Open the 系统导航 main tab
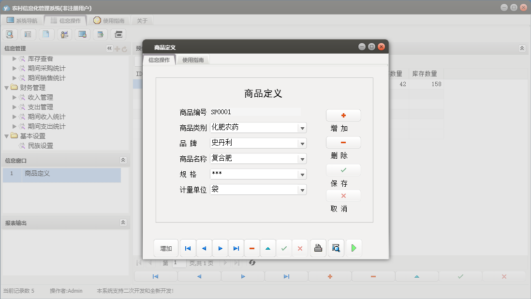 point(22,21)
